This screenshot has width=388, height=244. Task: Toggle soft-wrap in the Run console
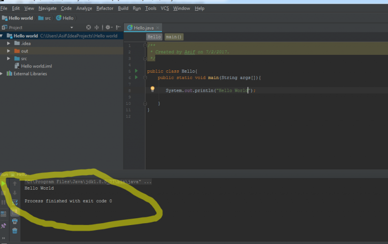(15, 202)
